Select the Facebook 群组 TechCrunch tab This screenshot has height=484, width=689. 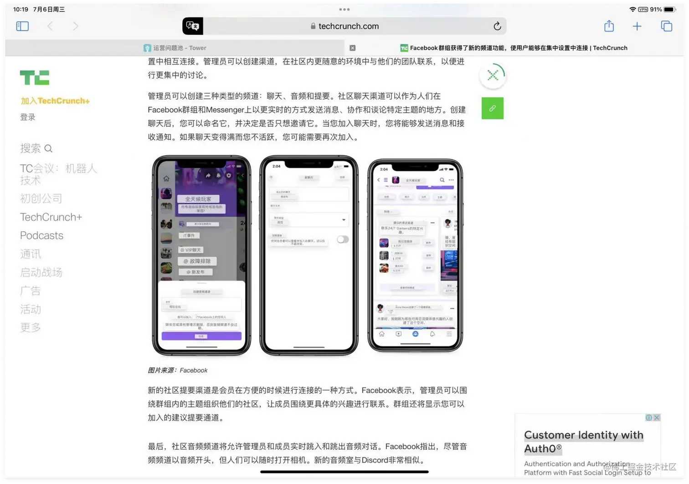click(514, 48)
